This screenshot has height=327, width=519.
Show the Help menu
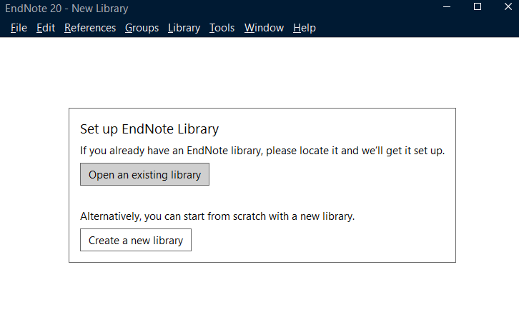coord(304,28)
